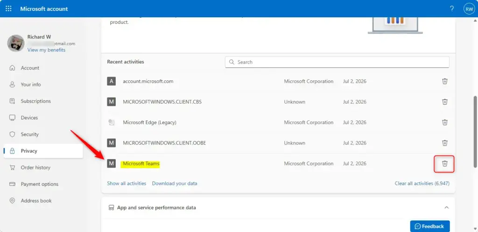Delete the account.microsoft.com activity
The width and height of the screenshot is (478, 232).
445,81
